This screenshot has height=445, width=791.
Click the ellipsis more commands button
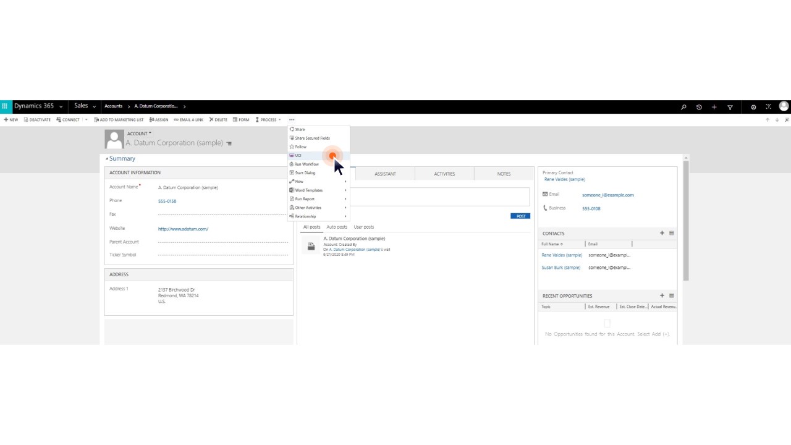tap(292, 120)
